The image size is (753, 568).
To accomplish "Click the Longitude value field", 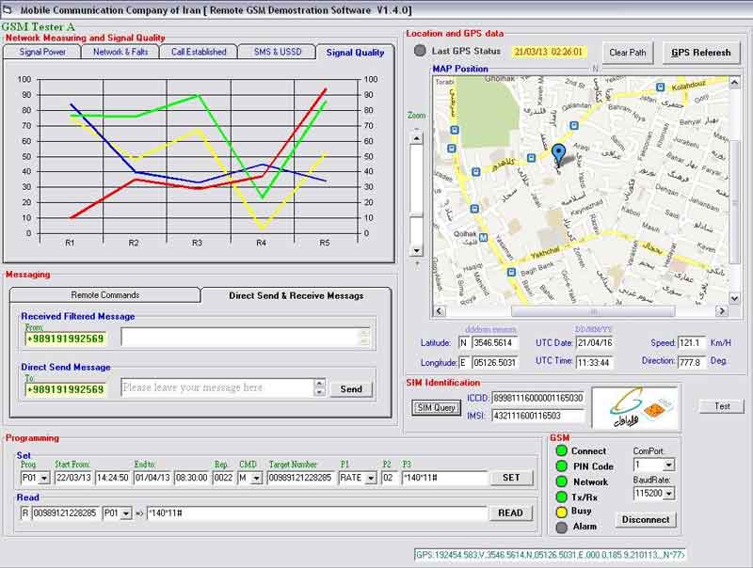I will click(x=495, y=362).
